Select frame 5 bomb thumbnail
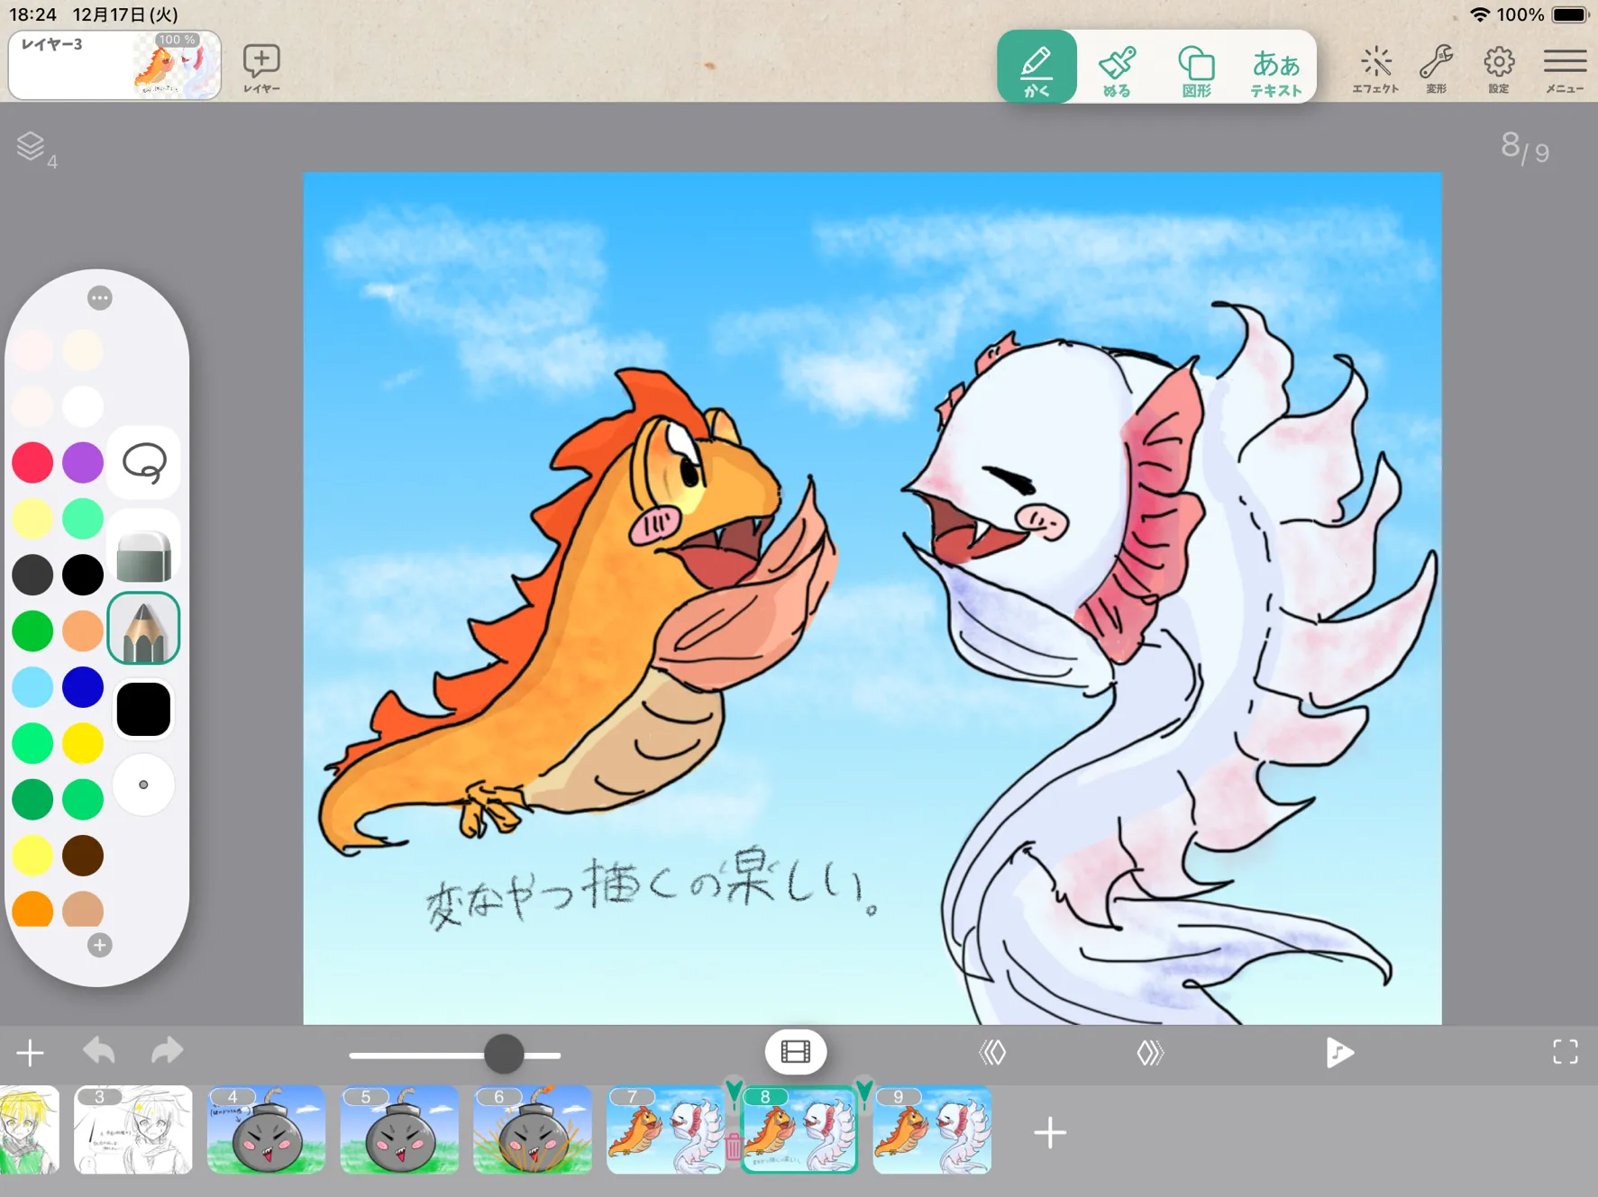This screenshot has width=1598, height=1197. tap(399, 1129)
